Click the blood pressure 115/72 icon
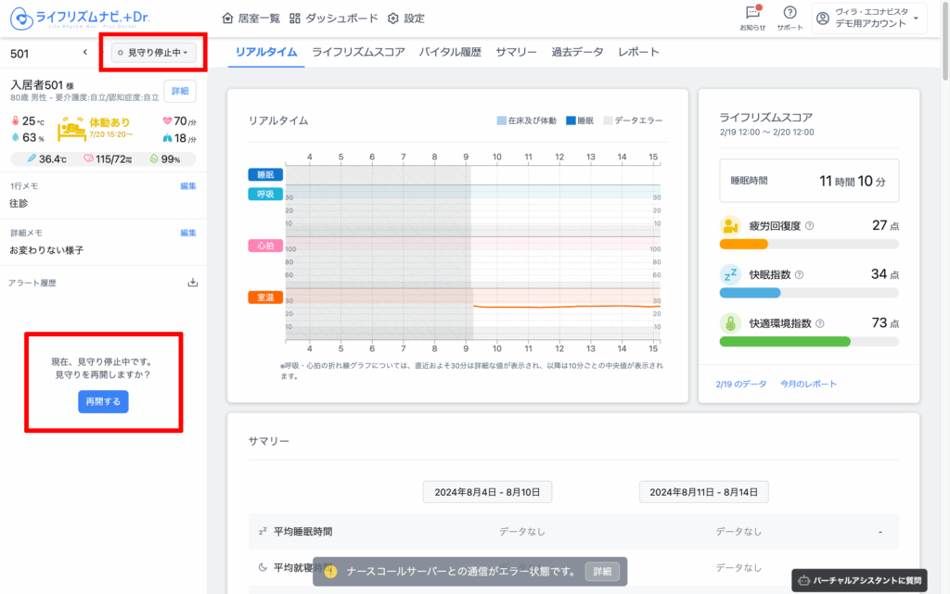Viewport: 950px width, 594px height. 88,158
